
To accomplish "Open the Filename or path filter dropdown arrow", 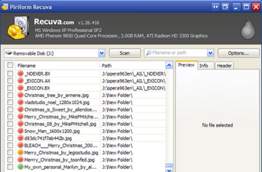I will pyautogui.click(x=210, y=53).
